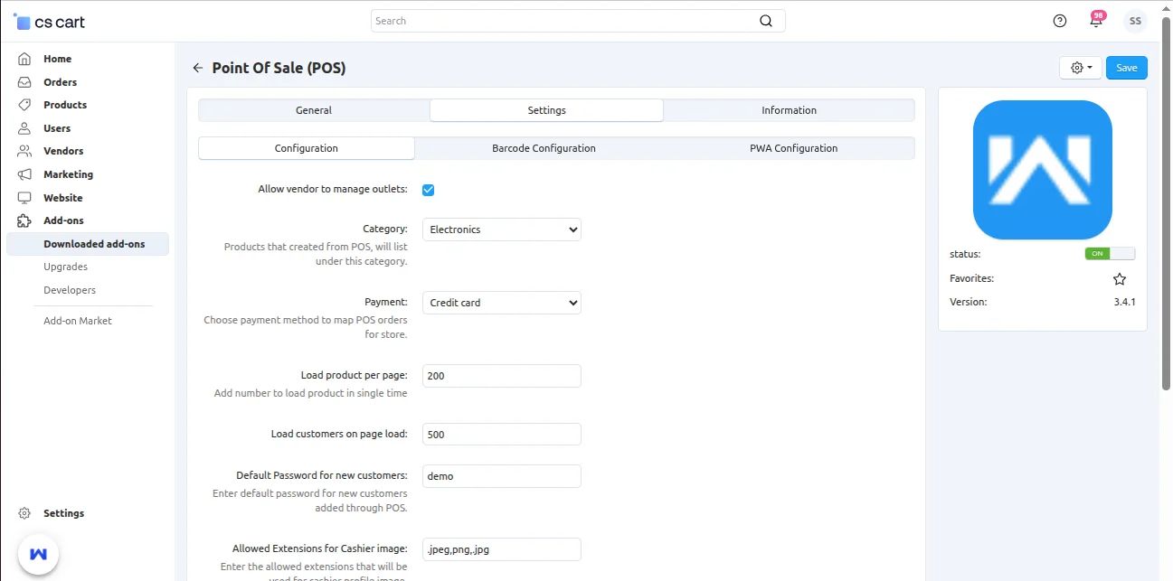Open the help question mark icon
The width and height of the screenshot is (1173, 581).
[1059, 20]
